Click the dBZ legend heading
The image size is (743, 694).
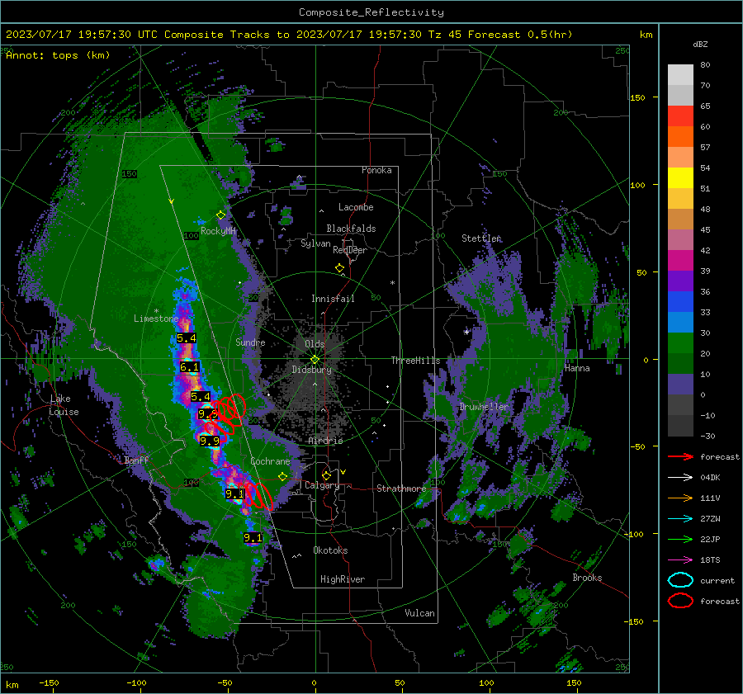point(700,44)
